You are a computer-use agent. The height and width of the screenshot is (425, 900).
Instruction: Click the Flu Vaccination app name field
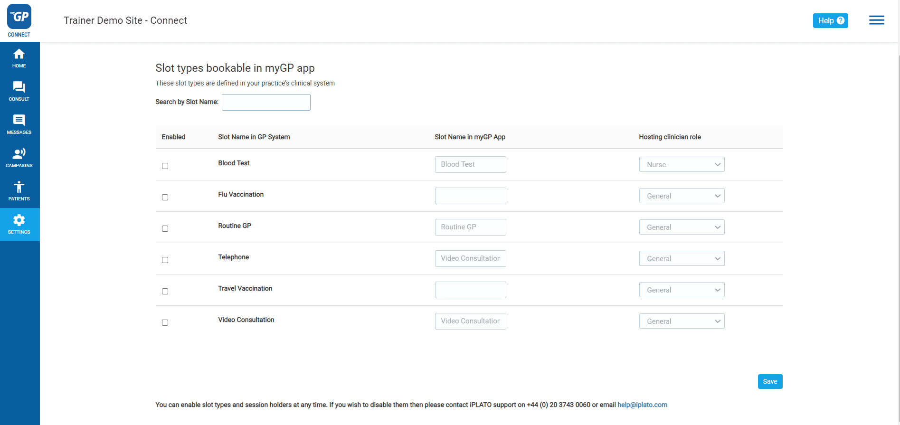470,196
